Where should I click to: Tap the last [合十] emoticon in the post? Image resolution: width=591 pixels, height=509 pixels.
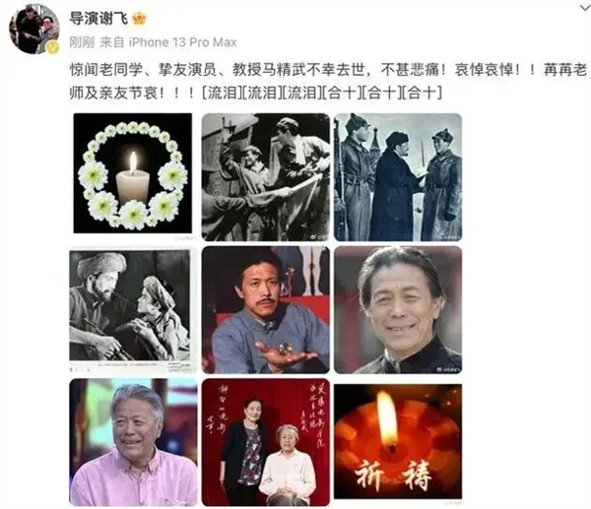click(x=421, y=94)
